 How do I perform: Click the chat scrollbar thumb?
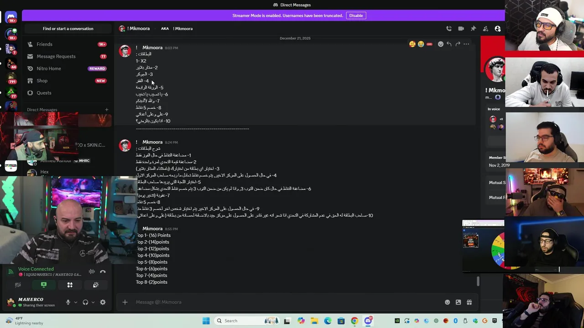tap(478, 281)
